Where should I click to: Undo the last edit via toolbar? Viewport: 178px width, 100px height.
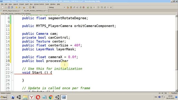pyautogui.click(x=16, y=7)
